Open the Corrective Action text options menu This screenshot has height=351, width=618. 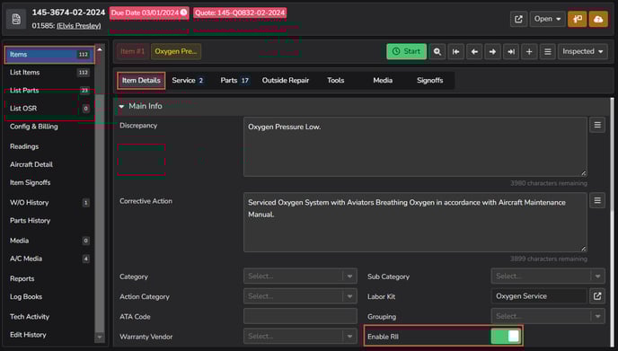click(x=597, y=200)
